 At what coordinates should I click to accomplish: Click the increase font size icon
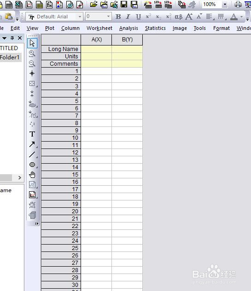point(189,17)
